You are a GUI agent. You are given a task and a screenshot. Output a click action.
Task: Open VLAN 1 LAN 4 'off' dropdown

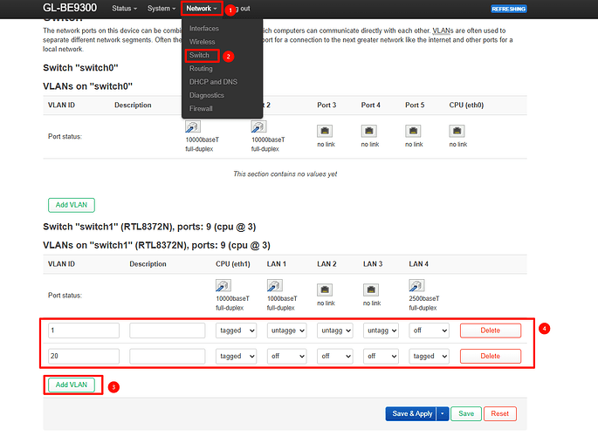click(x=429, y=330)
